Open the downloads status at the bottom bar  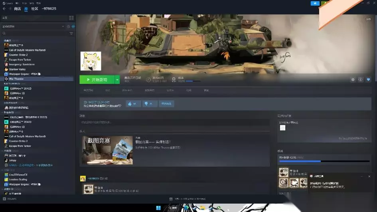188,199
